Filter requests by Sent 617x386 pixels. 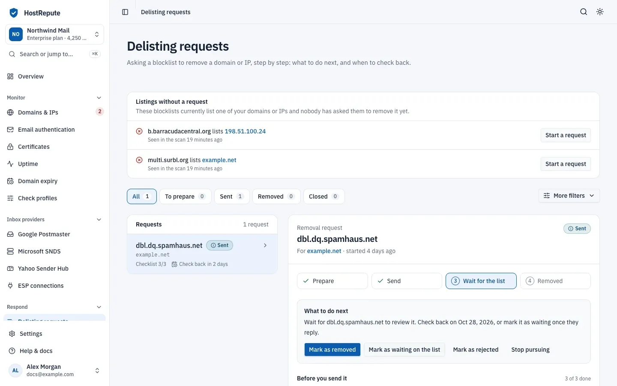[x=231, y=196]
